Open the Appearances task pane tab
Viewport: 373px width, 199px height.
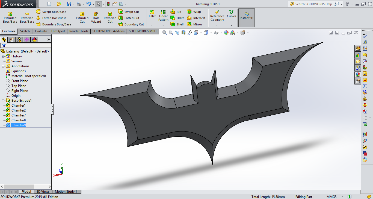358,74
